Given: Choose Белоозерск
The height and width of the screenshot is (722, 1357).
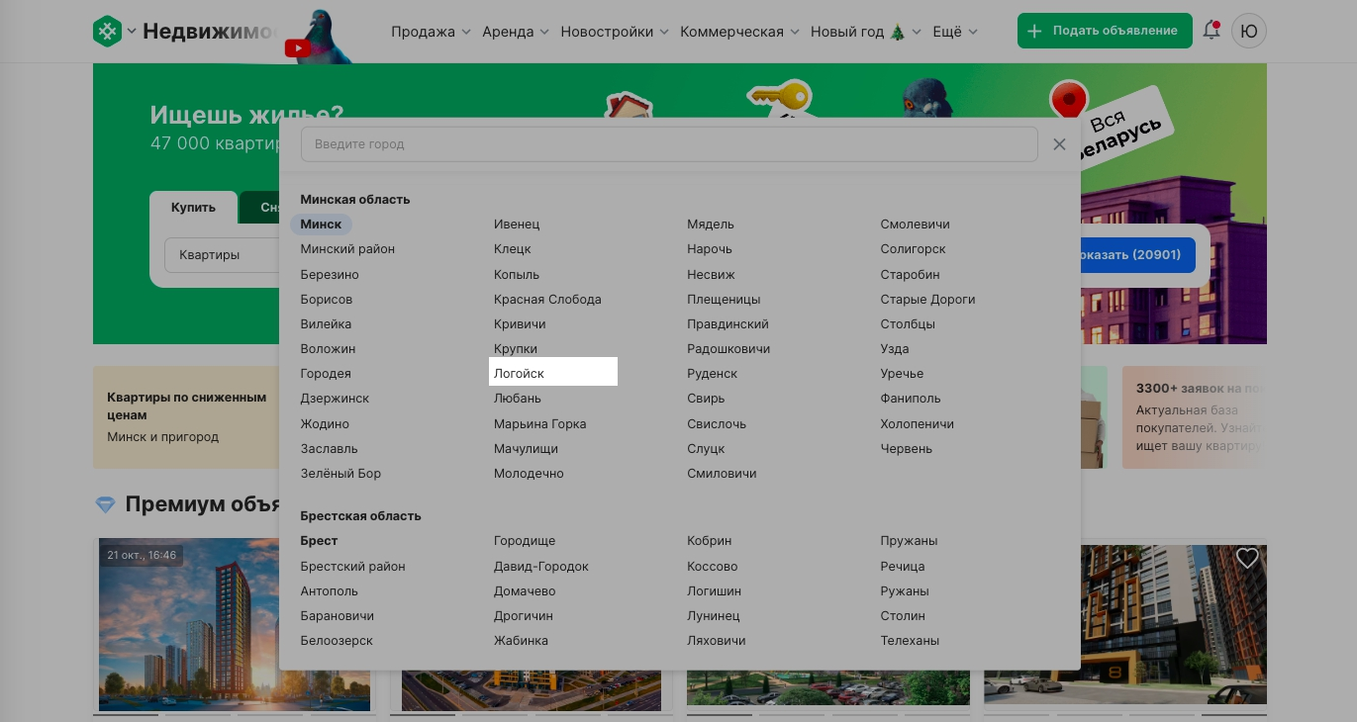Looking at the screenshot, I should [337, 641].
